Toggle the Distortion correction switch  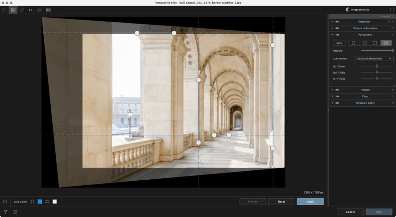[x=337, y=22]
